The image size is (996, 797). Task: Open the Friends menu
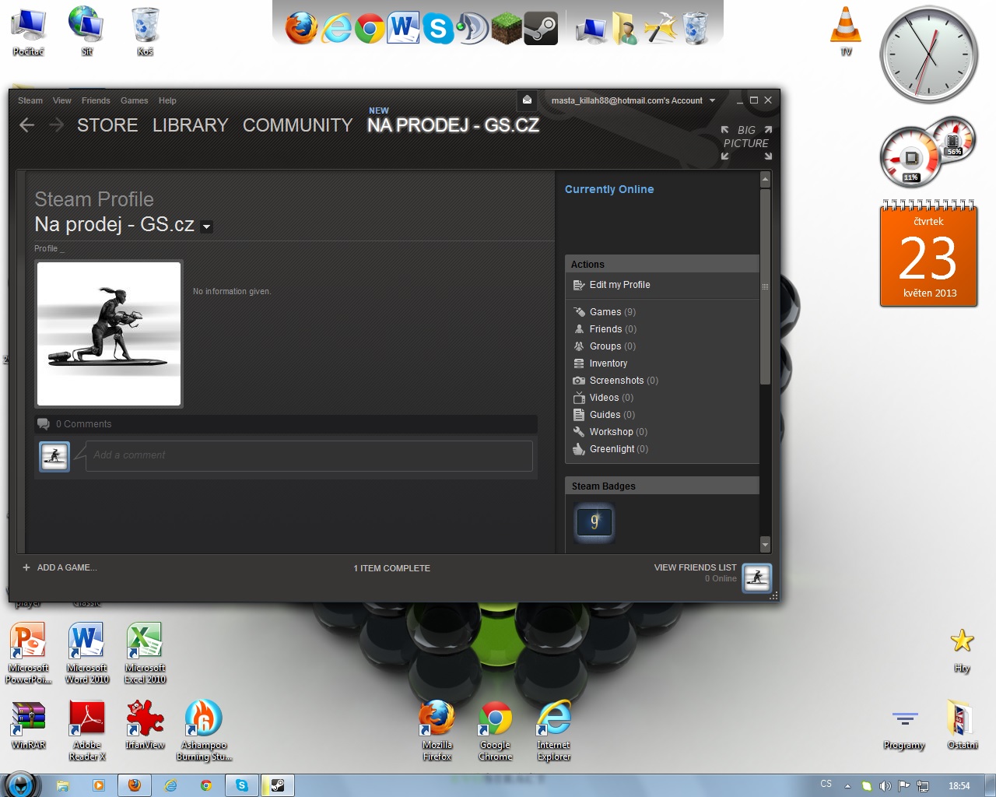point(96,100)
